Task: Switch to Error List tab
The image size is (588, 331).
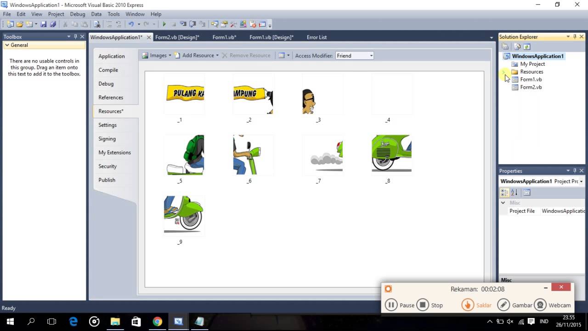Action: pyautogui.click(x=317, y=37)
